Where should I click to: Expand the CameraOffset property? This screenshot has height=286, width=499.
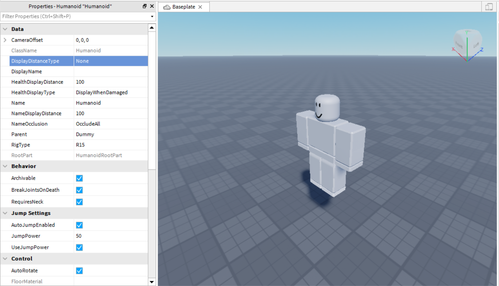[5, 40]
